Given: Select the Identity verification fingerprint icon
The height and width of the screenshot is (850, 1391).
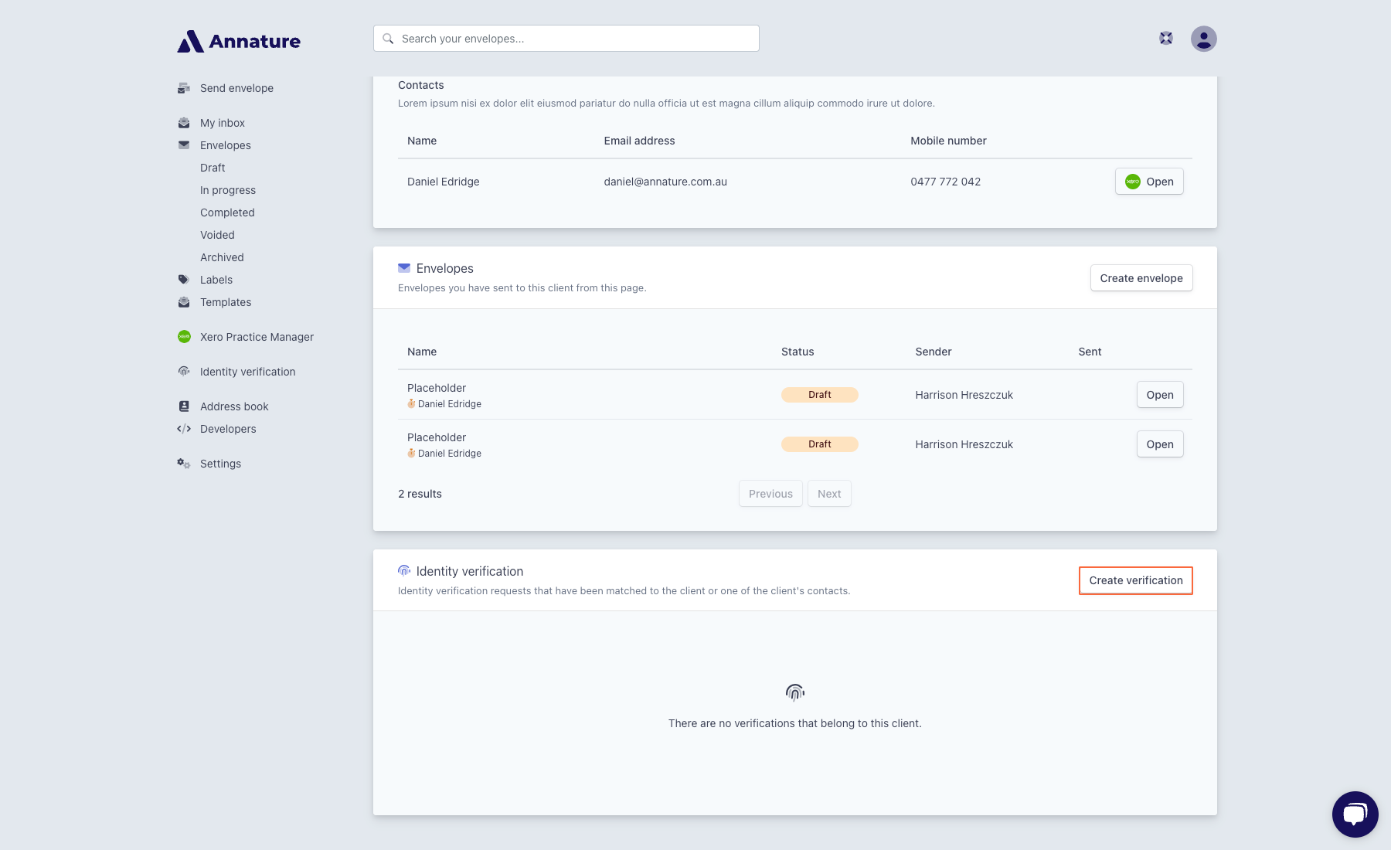Looking at the screenshot, I should (183, 372).
